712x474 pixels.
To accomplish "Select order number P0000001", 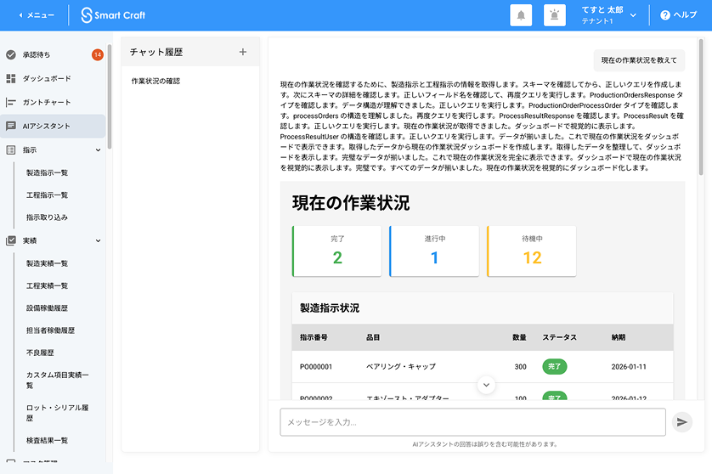I will (316, 366).
